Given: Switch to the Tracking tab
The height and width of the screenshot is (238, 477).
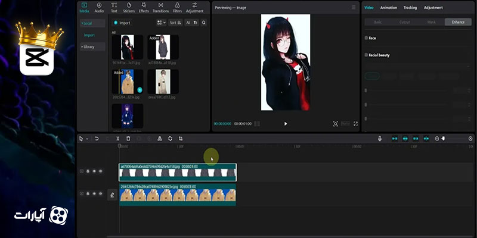Looking at the screenshot, I should coord(410,8).
